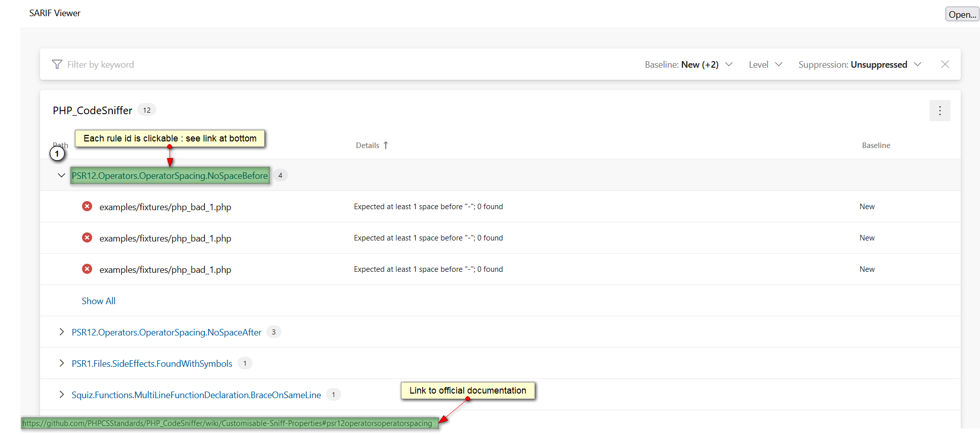Click the Open... button
This screenshot has height=434, width=980.
962,14
